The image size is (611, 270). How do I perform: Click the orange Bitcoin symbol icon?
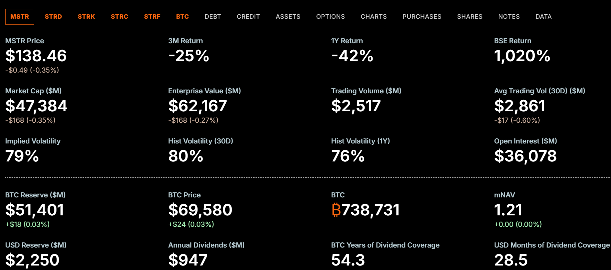click(336, 210)
